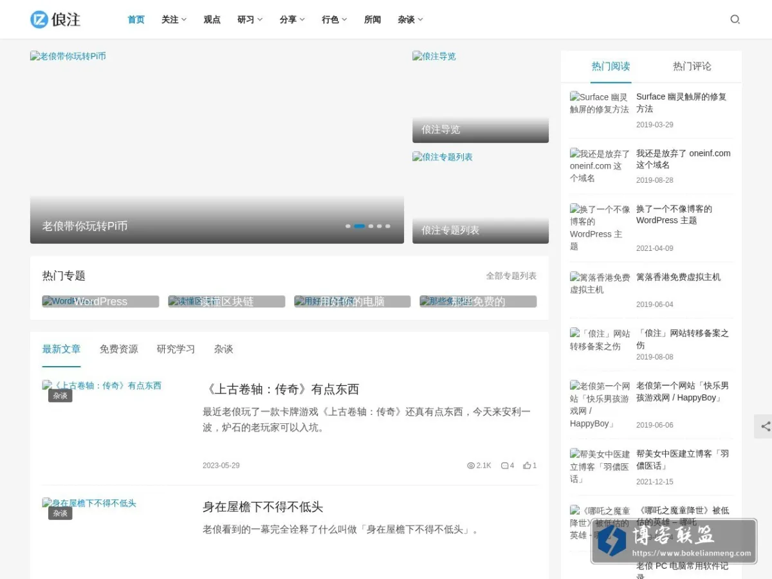
Task: Go to 首页 in navigation
Action: coord(136,19)
